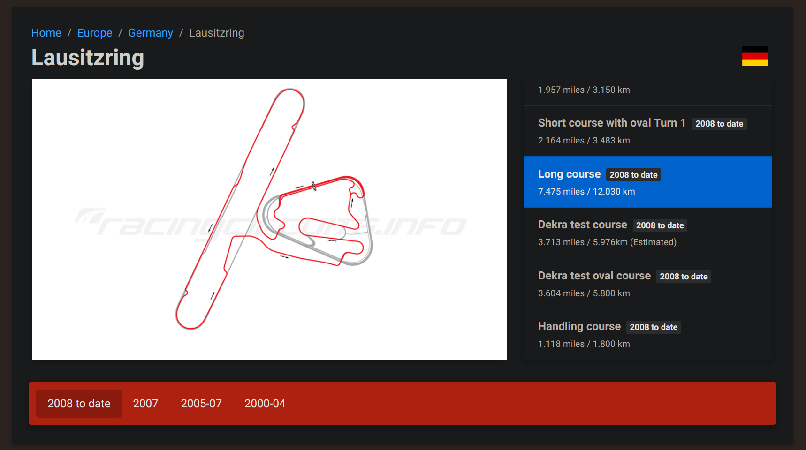Switch to the 2005-07 tab
Viewport: 806px width, 450px height.
(x=201, y=404)
